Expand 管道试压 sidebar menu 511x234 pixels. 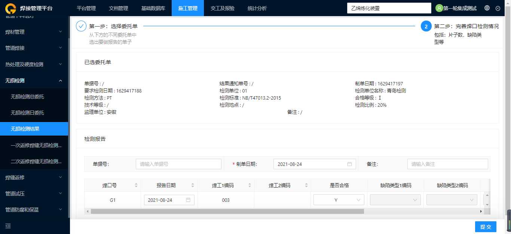(x=34, y=194)
